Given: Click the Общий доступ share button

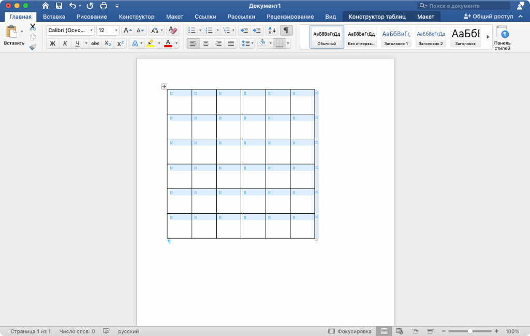Looking at the screenshot, I should (488, 17).
